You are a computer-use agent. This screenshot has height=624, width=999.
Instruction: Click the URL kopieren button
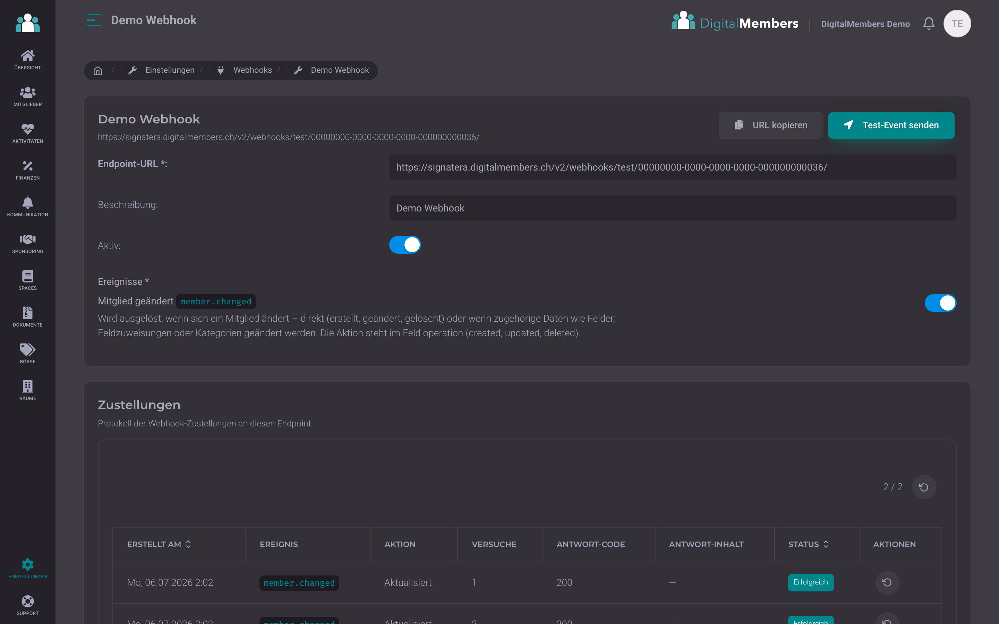point(771,125)
